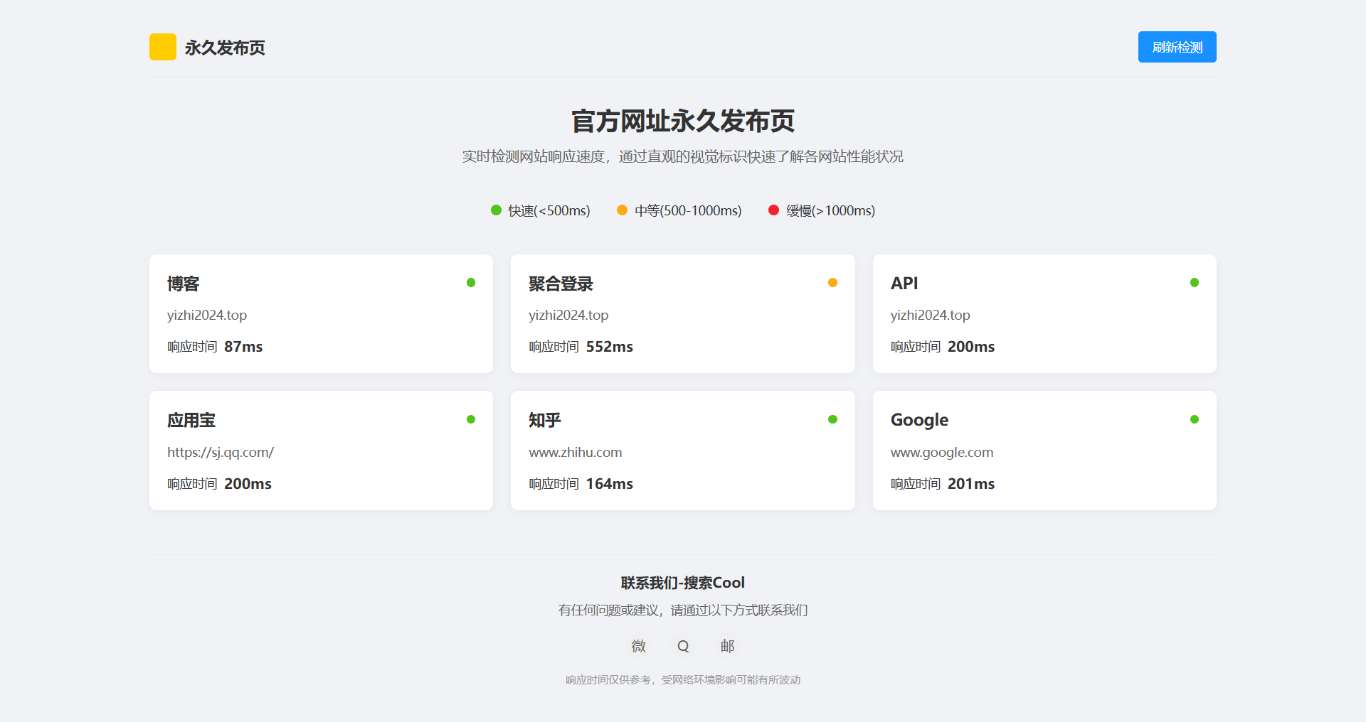
Task: Click the yellow logo square in the header
Action: 162,47
